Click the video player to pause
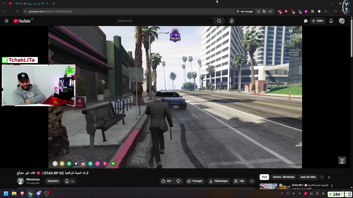 click(175, 97)
